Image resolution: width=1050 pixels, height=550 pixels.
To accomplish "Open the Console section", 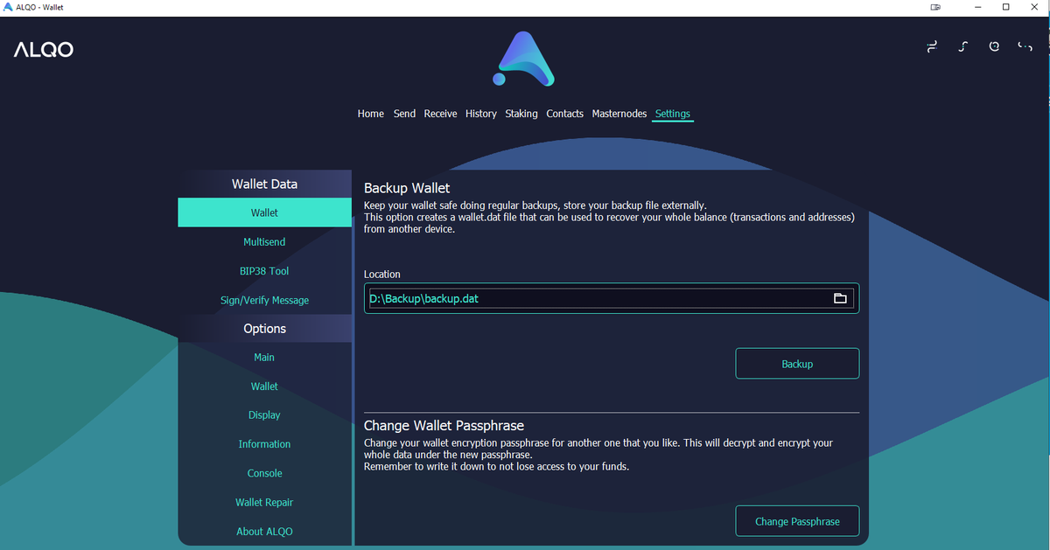I will click(264, 473).
